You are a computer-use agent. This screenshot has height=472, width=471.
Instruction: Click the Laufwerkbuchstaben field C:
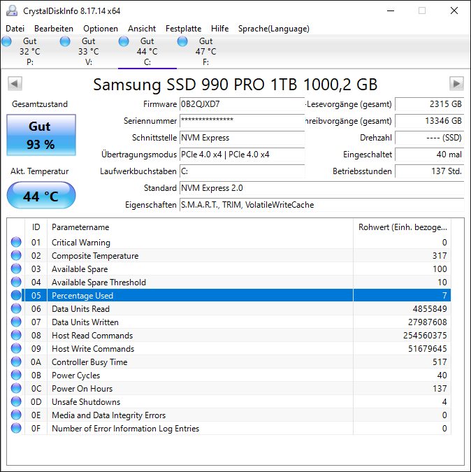pos(242,171)
